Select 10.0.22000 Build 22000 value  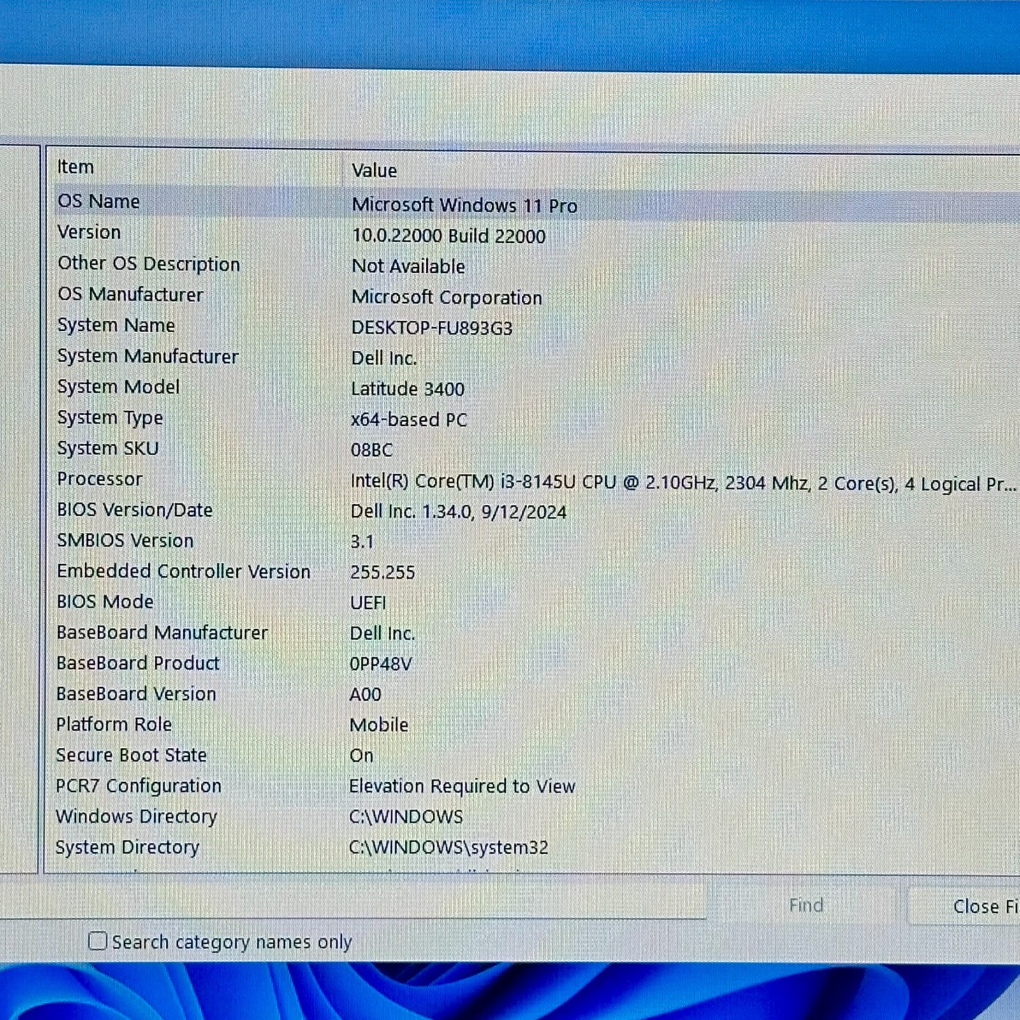449,236
